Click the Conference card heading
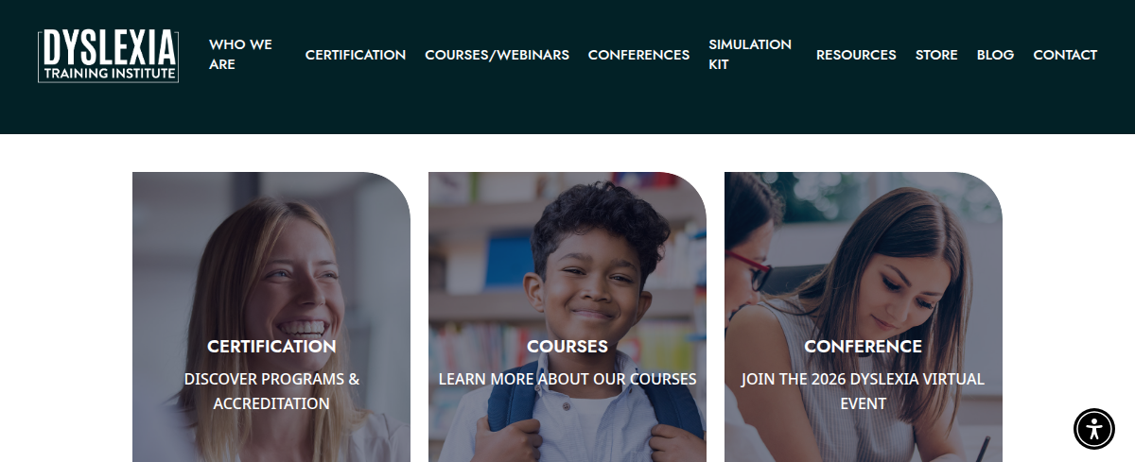Viewport: 1135px width, 462px height. coord(864,347)
